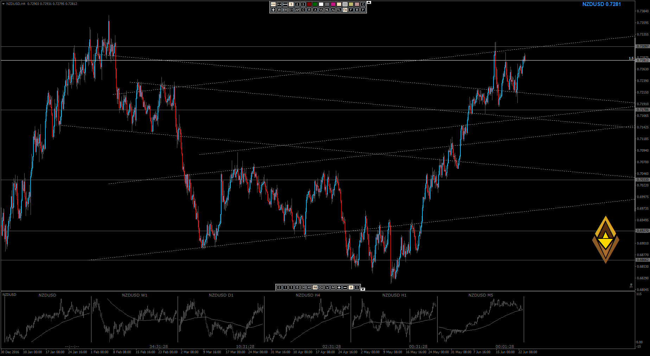The image size is (650, 356).
Task: Click the zoom-in plus button in bottom toolbar
Action: [339, 287]
